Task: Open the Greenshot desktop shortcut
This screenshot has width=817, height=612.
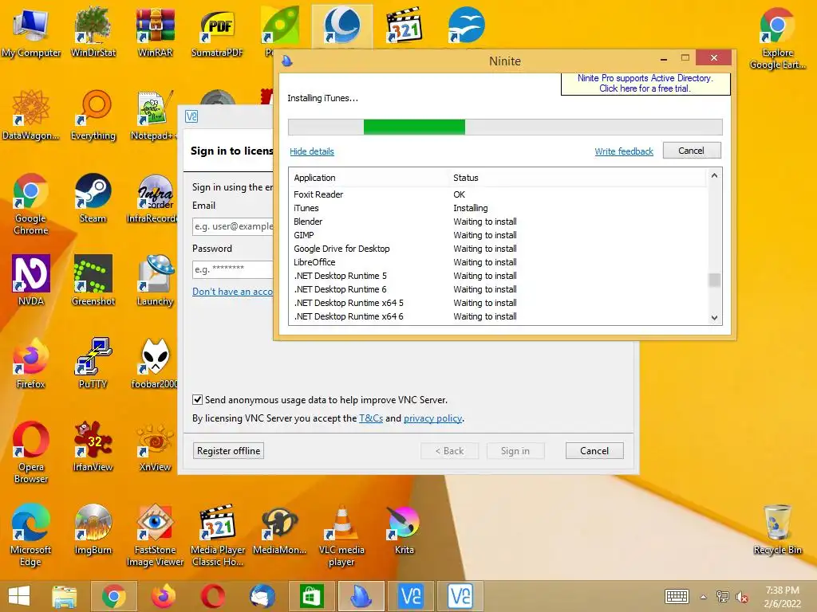Action: click(x=93, y=281)
